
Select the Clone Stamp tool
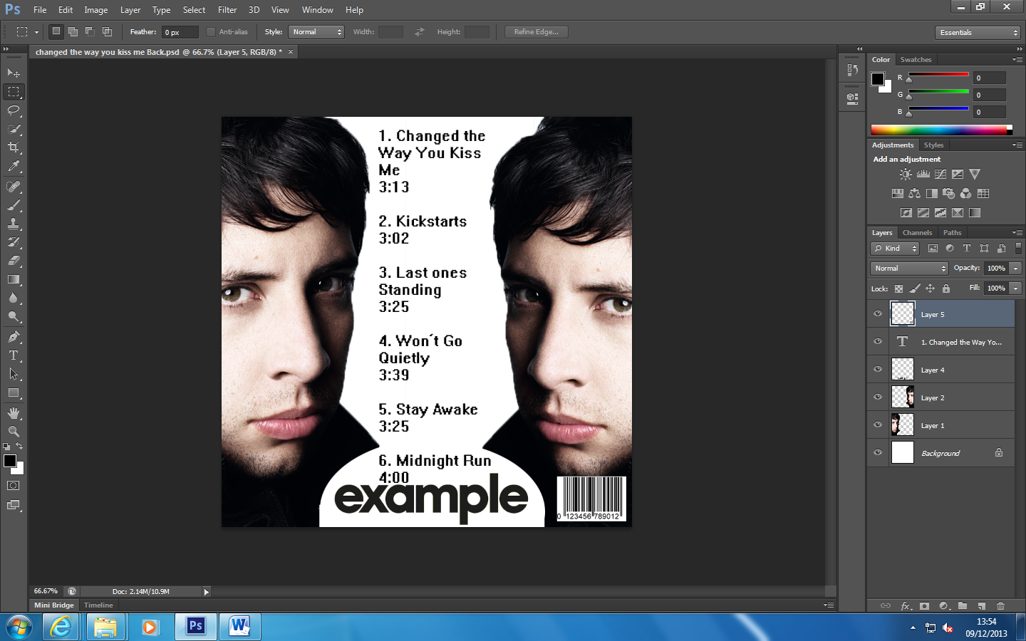(x=14, y=224)
